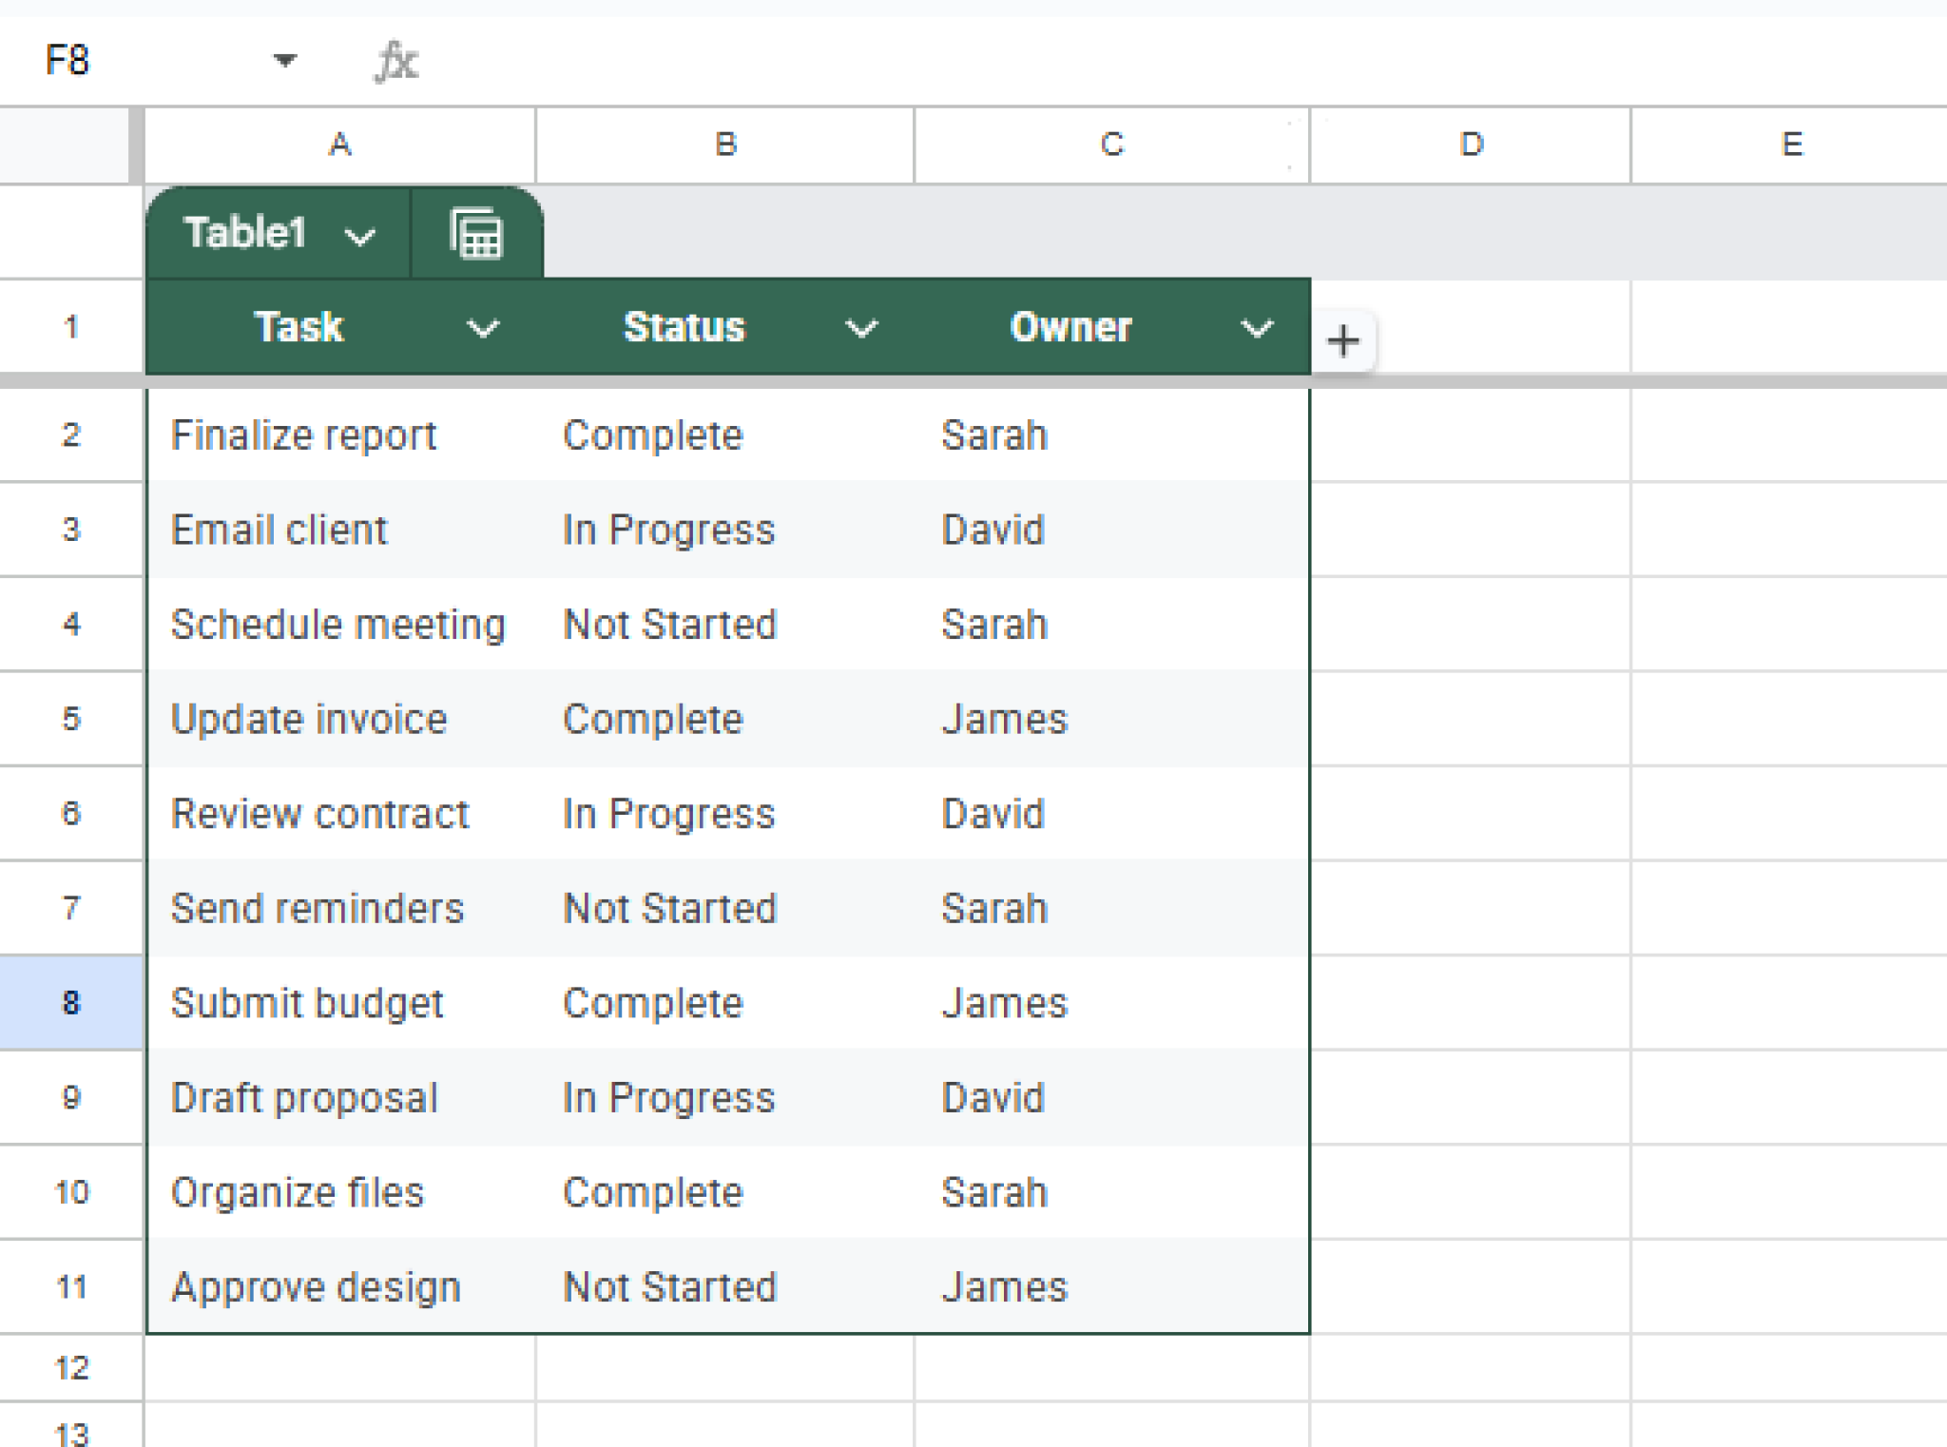
Task: Select cell containing Approve design
Action: coord(316,1286)
